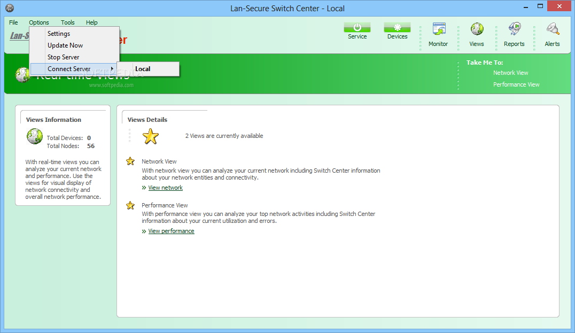575x333 pixels.
Task: Maximize the Switch Center window
Action: tap(540, 6)
